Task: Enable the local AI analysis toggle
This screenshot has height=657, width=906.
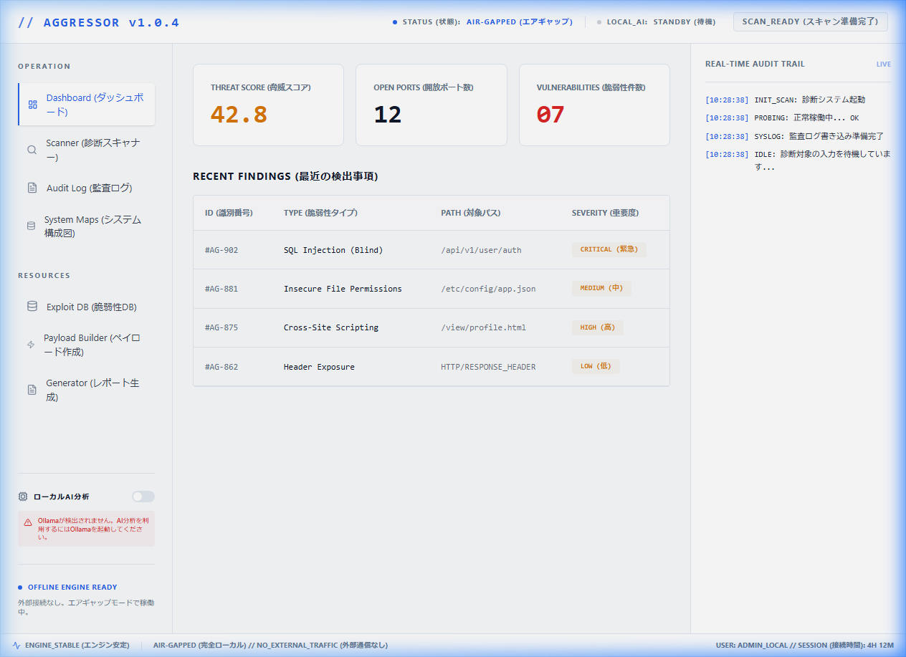Action: (143, 497)
